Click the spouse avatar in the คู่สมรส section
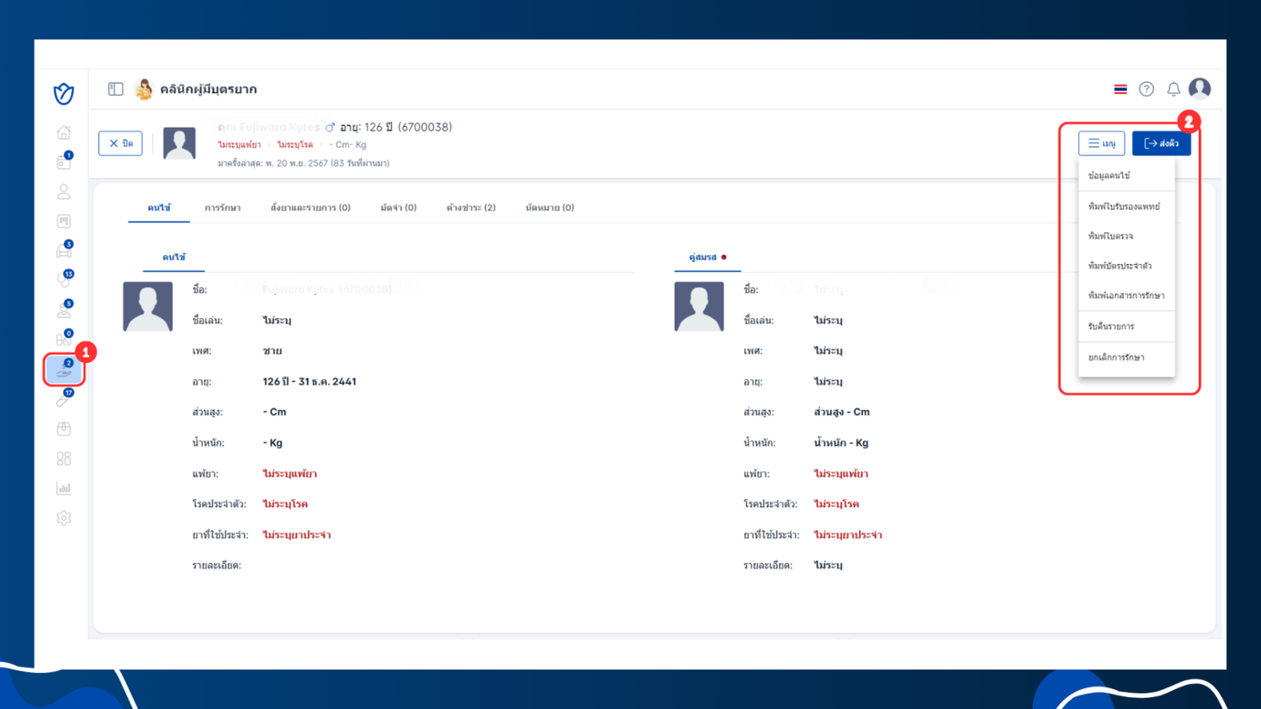This screenshot has height=709, width=1261. click(699, 306)
